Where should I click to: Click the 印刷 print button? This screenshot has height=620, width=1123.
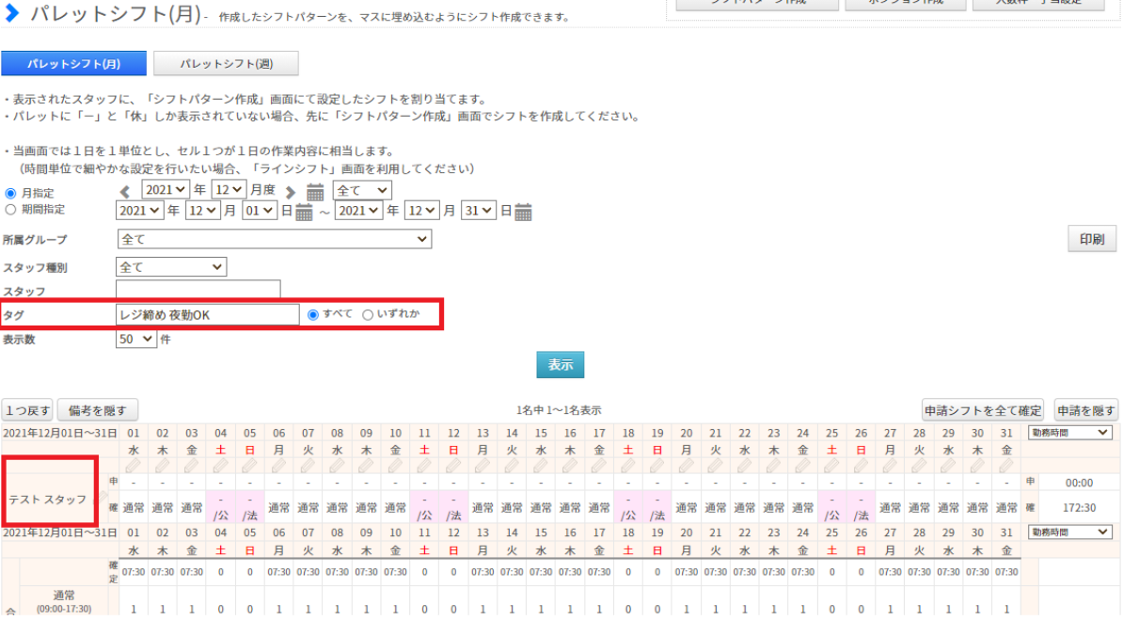(x=1092, y=239)
